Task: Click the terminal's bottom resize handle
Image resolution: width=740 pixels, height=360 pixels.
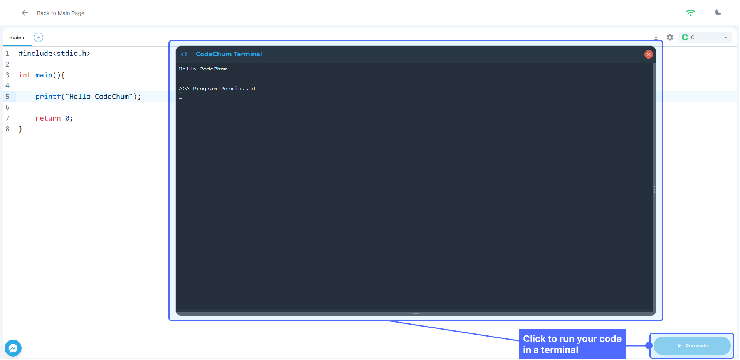Action: (x=416, y=314)
